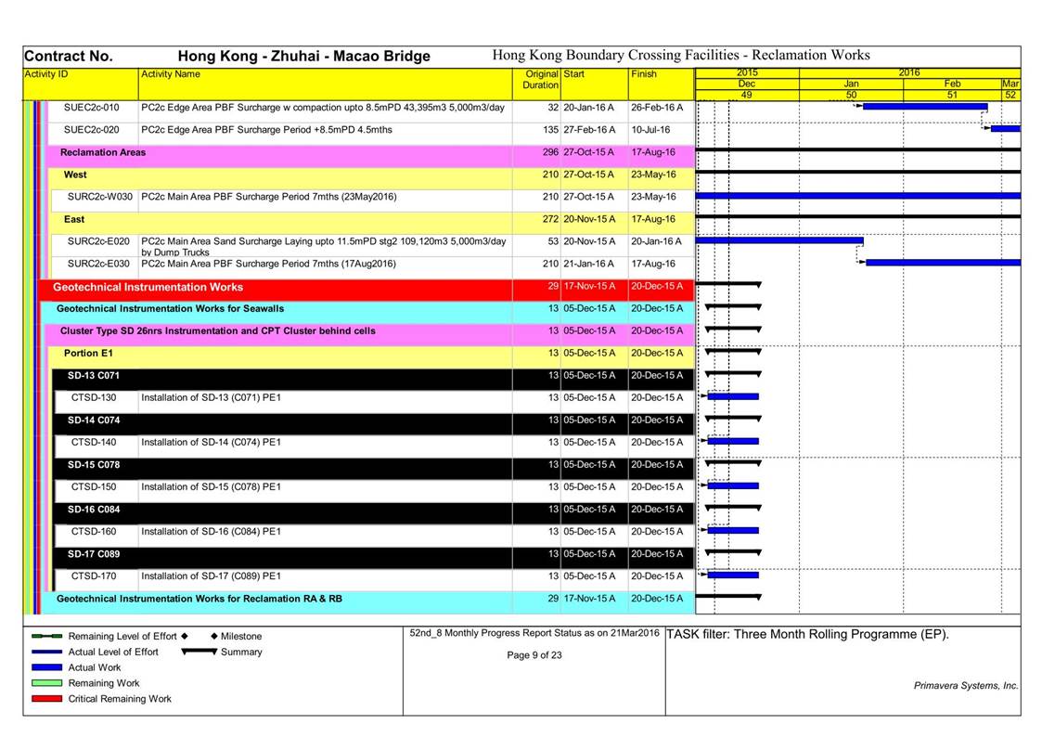This screenshot has width=1042, height=737.
Task: Click the Critical Remaining Work red swatch
Action: point(46,699)
